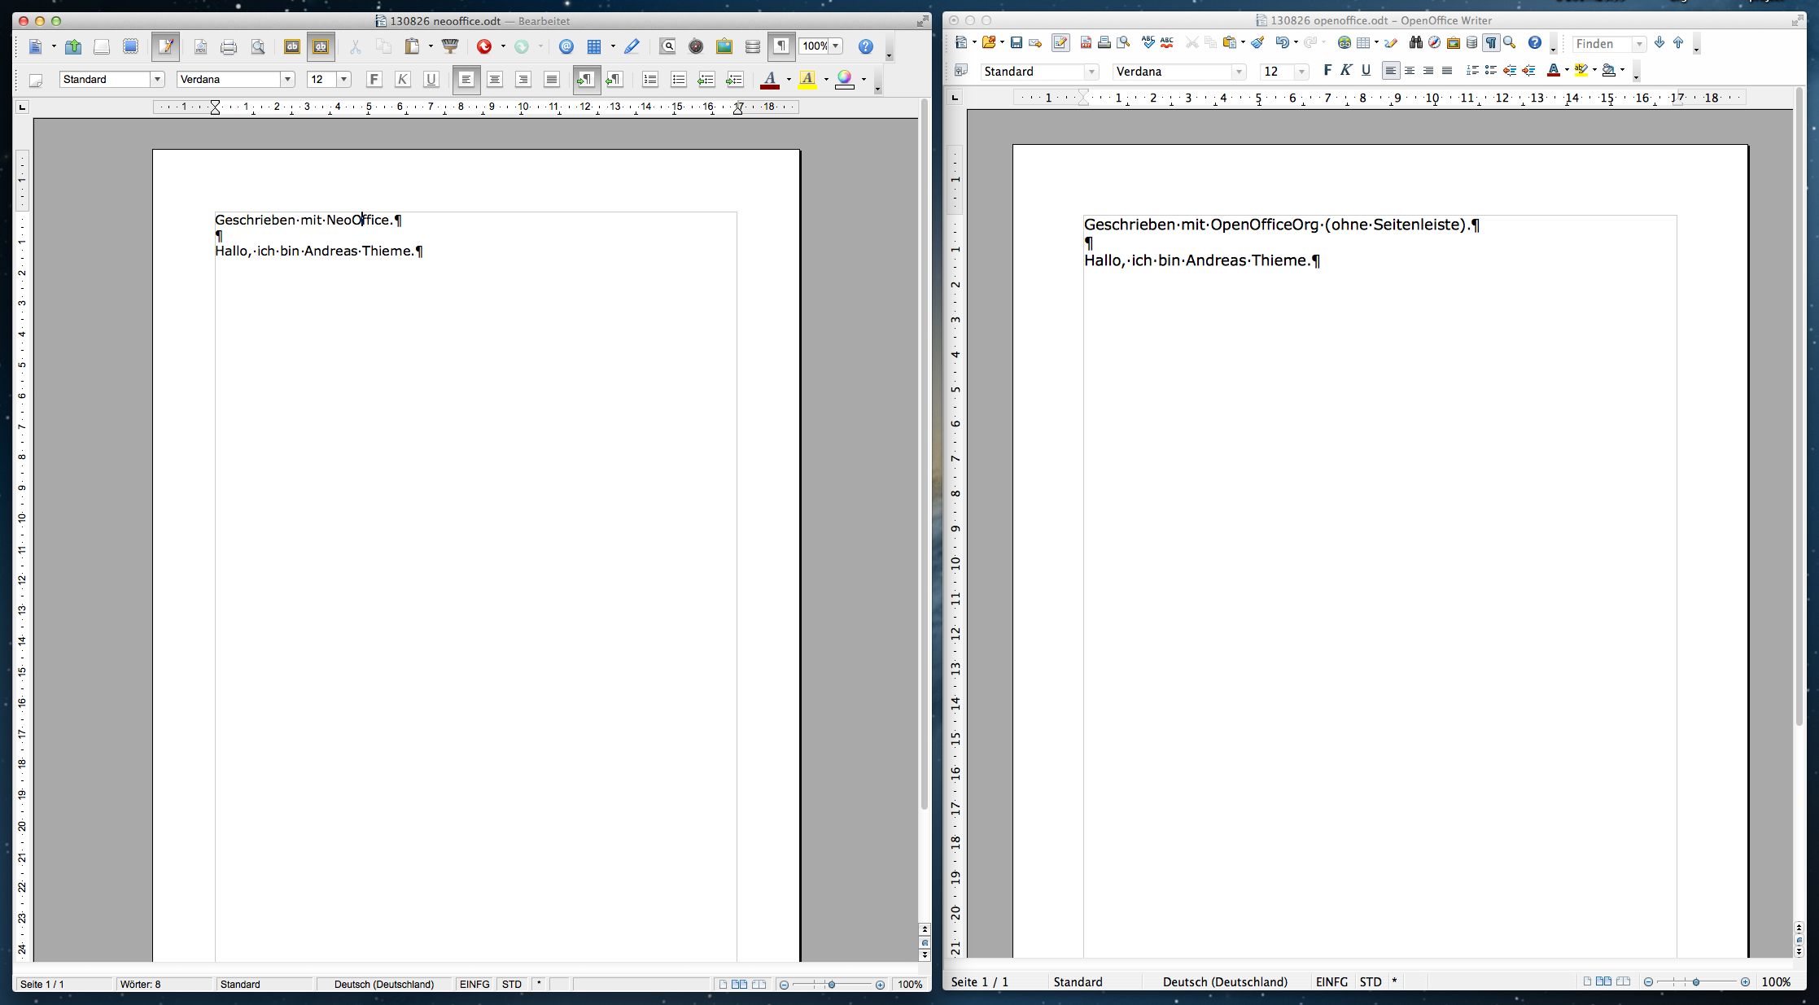Open NeoOffice help with question mark icon
The image size is (1819, 1005).
[866, 46]
